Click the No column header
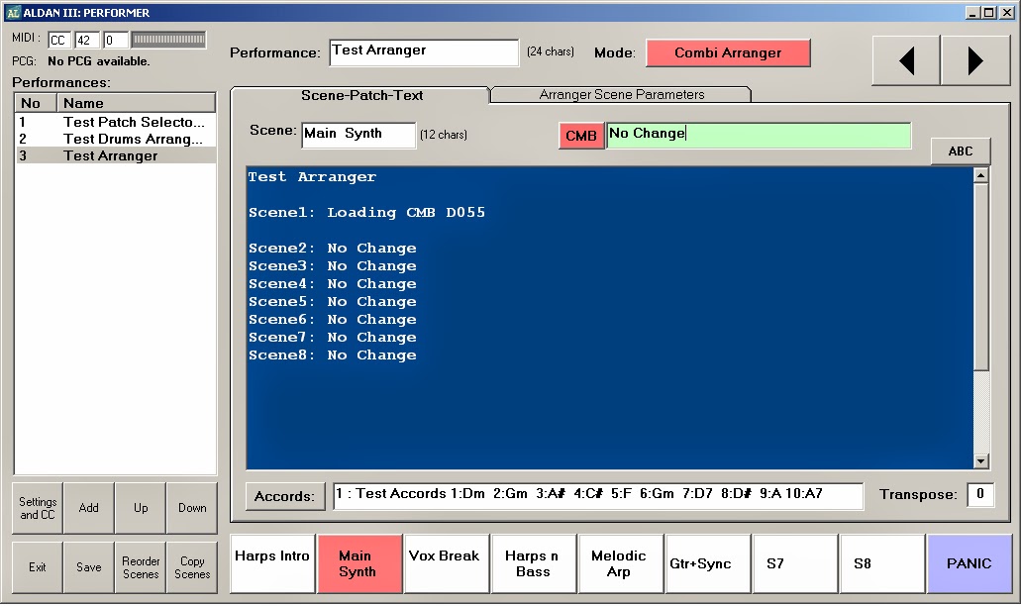Screen dimensions: 1021x606 (36, 103)
